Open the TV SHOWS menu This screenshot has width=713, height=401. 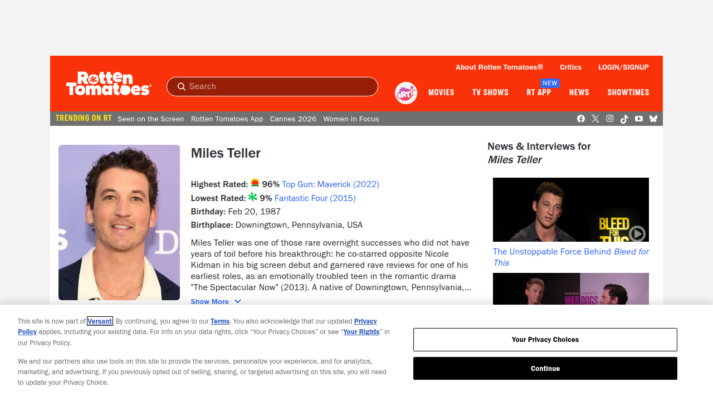pos(490,92)
